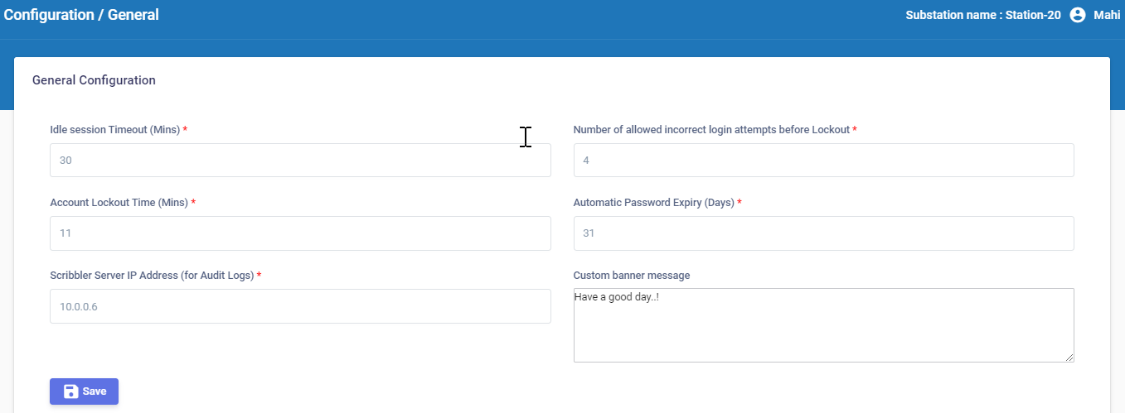The height and width of the screenshot is (413, 1125).
Task: Click the allowed incorrect login attempts label
Action: point(711,130)
